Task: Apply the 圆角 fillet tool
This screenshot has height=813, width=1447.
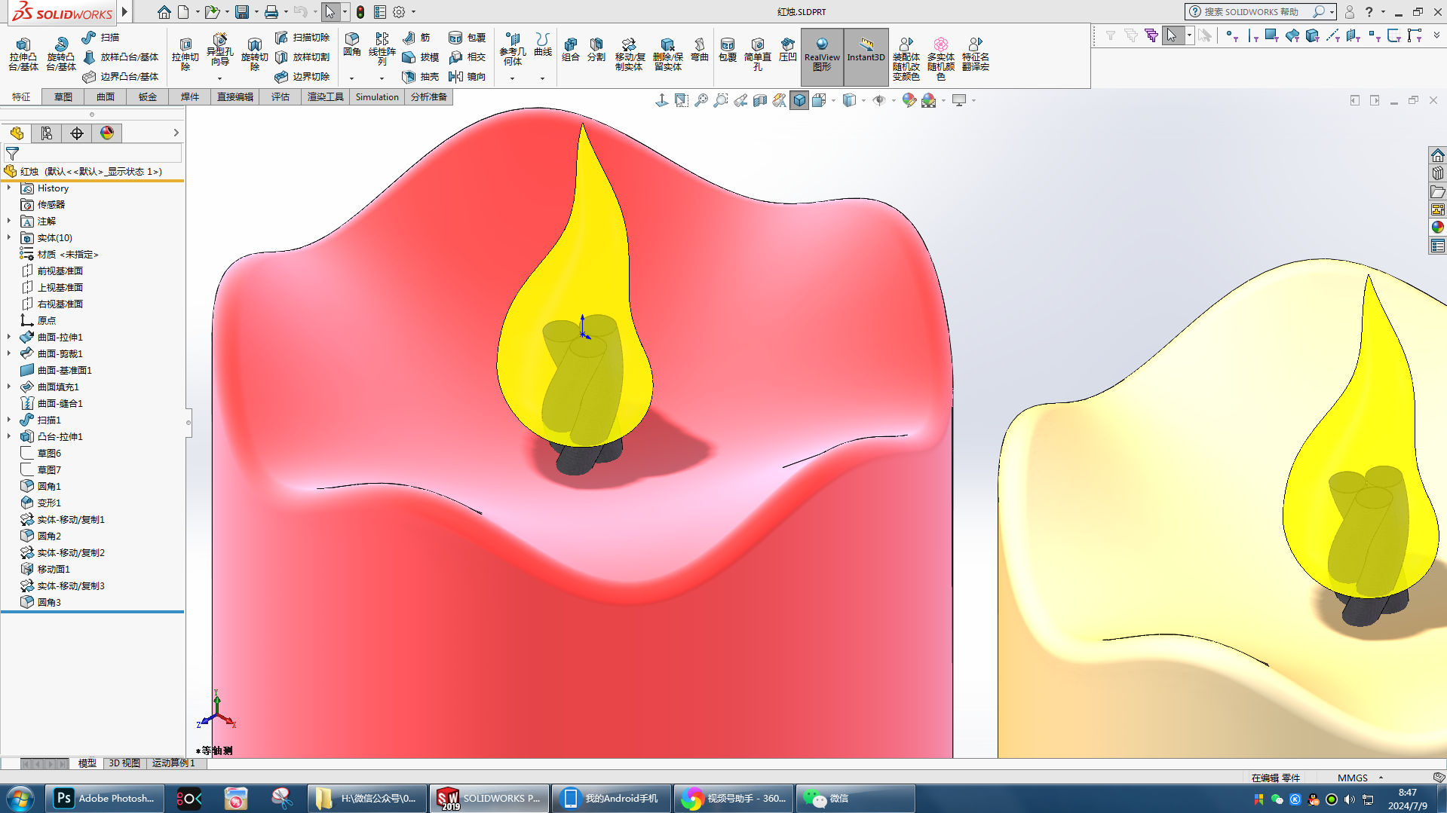Action: pos(352,45)
